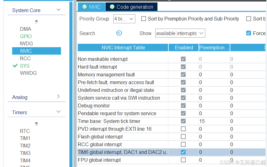Select TIM3 under Timers

tap(25, 153)
